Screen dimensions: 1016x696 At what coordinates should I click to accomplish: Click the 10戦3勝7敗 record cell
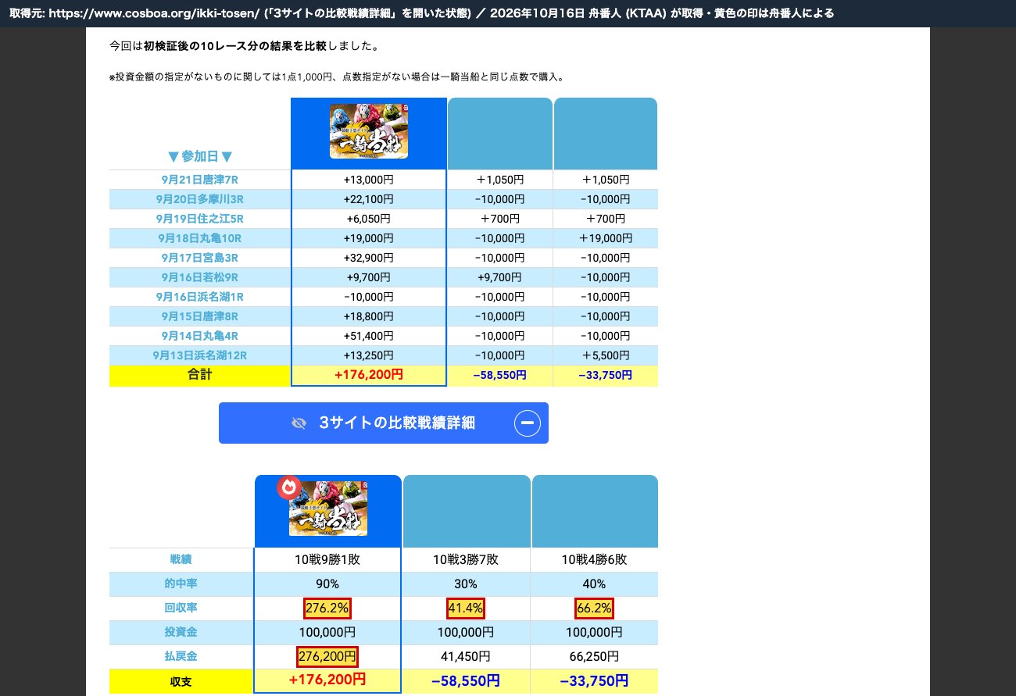click(466, 559)
